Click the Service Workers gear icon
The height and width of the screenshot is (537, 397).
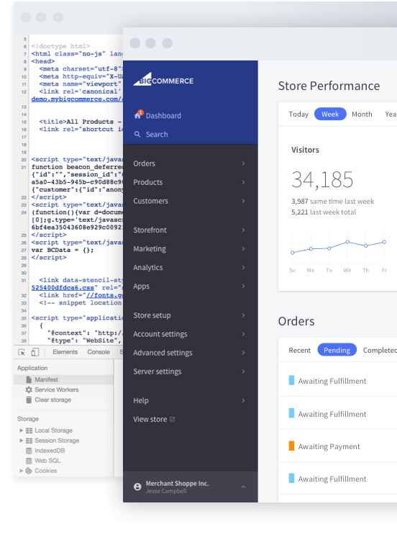tap(29, 389)
